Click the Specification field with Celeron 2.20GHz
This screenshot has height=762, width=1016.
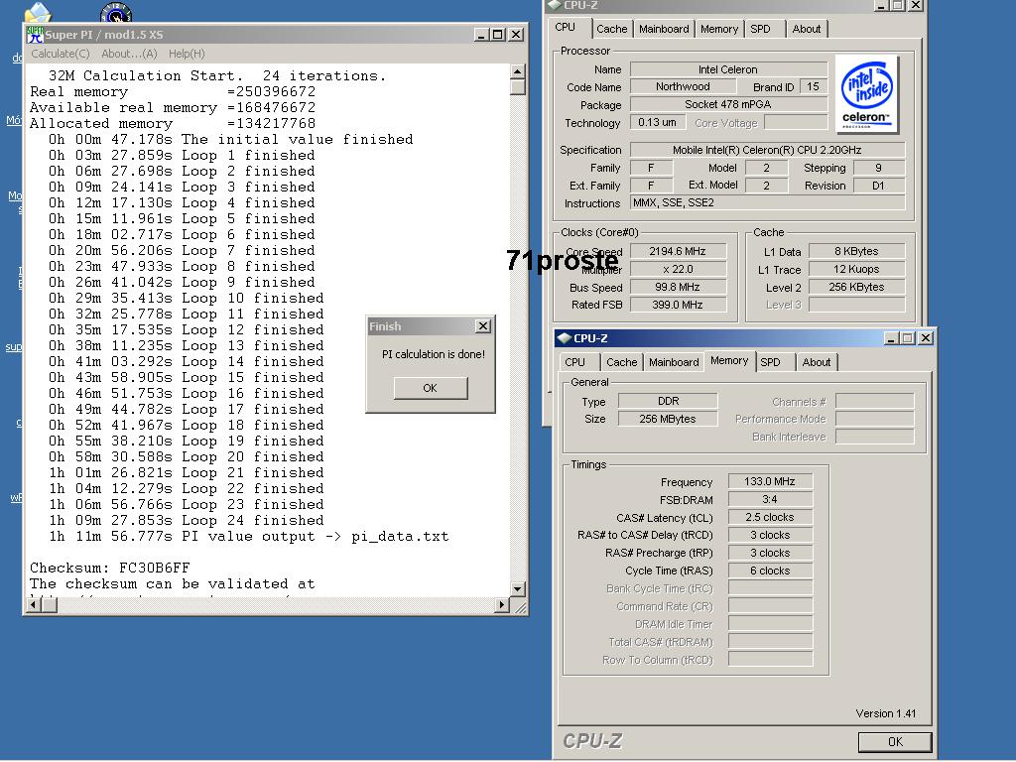click(x=767, y=150)
